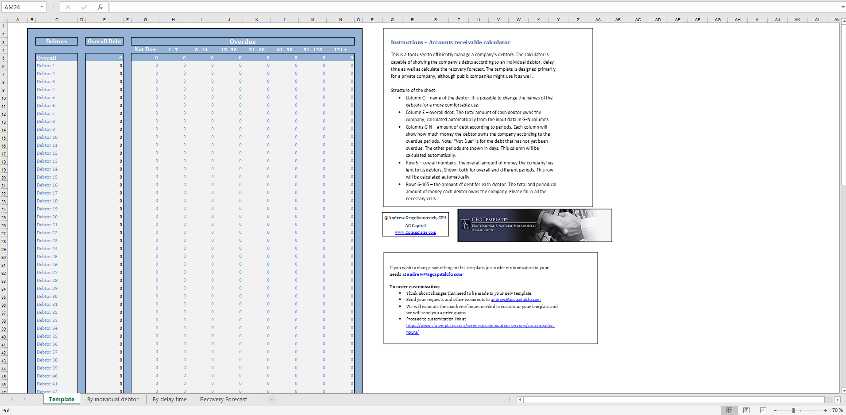The height and width of the screenshot is (415, 846).
Task: Click the 15 - 30 period label
Action: pyautogui.click(x=229, y=50)
